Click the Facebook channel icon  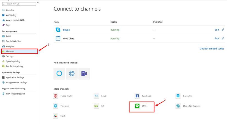click(137, 96)
